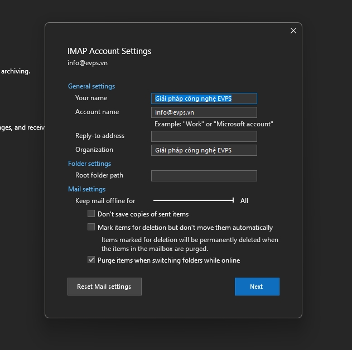This screenshot has width=352, height=350.
Task: Enable Don't save copies of sent items
Action: pyautogui.click(x=91, y=214)
